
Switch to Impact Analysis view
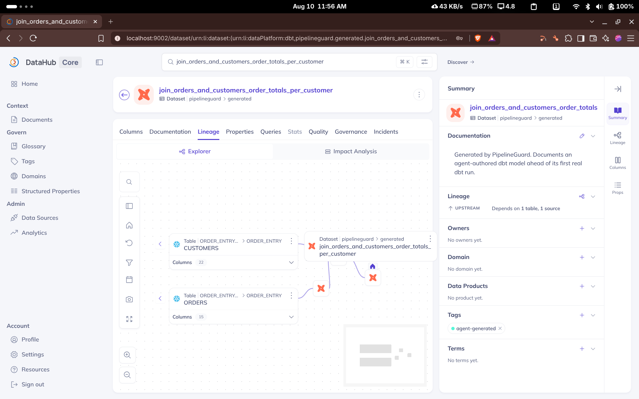click(351, 151)
